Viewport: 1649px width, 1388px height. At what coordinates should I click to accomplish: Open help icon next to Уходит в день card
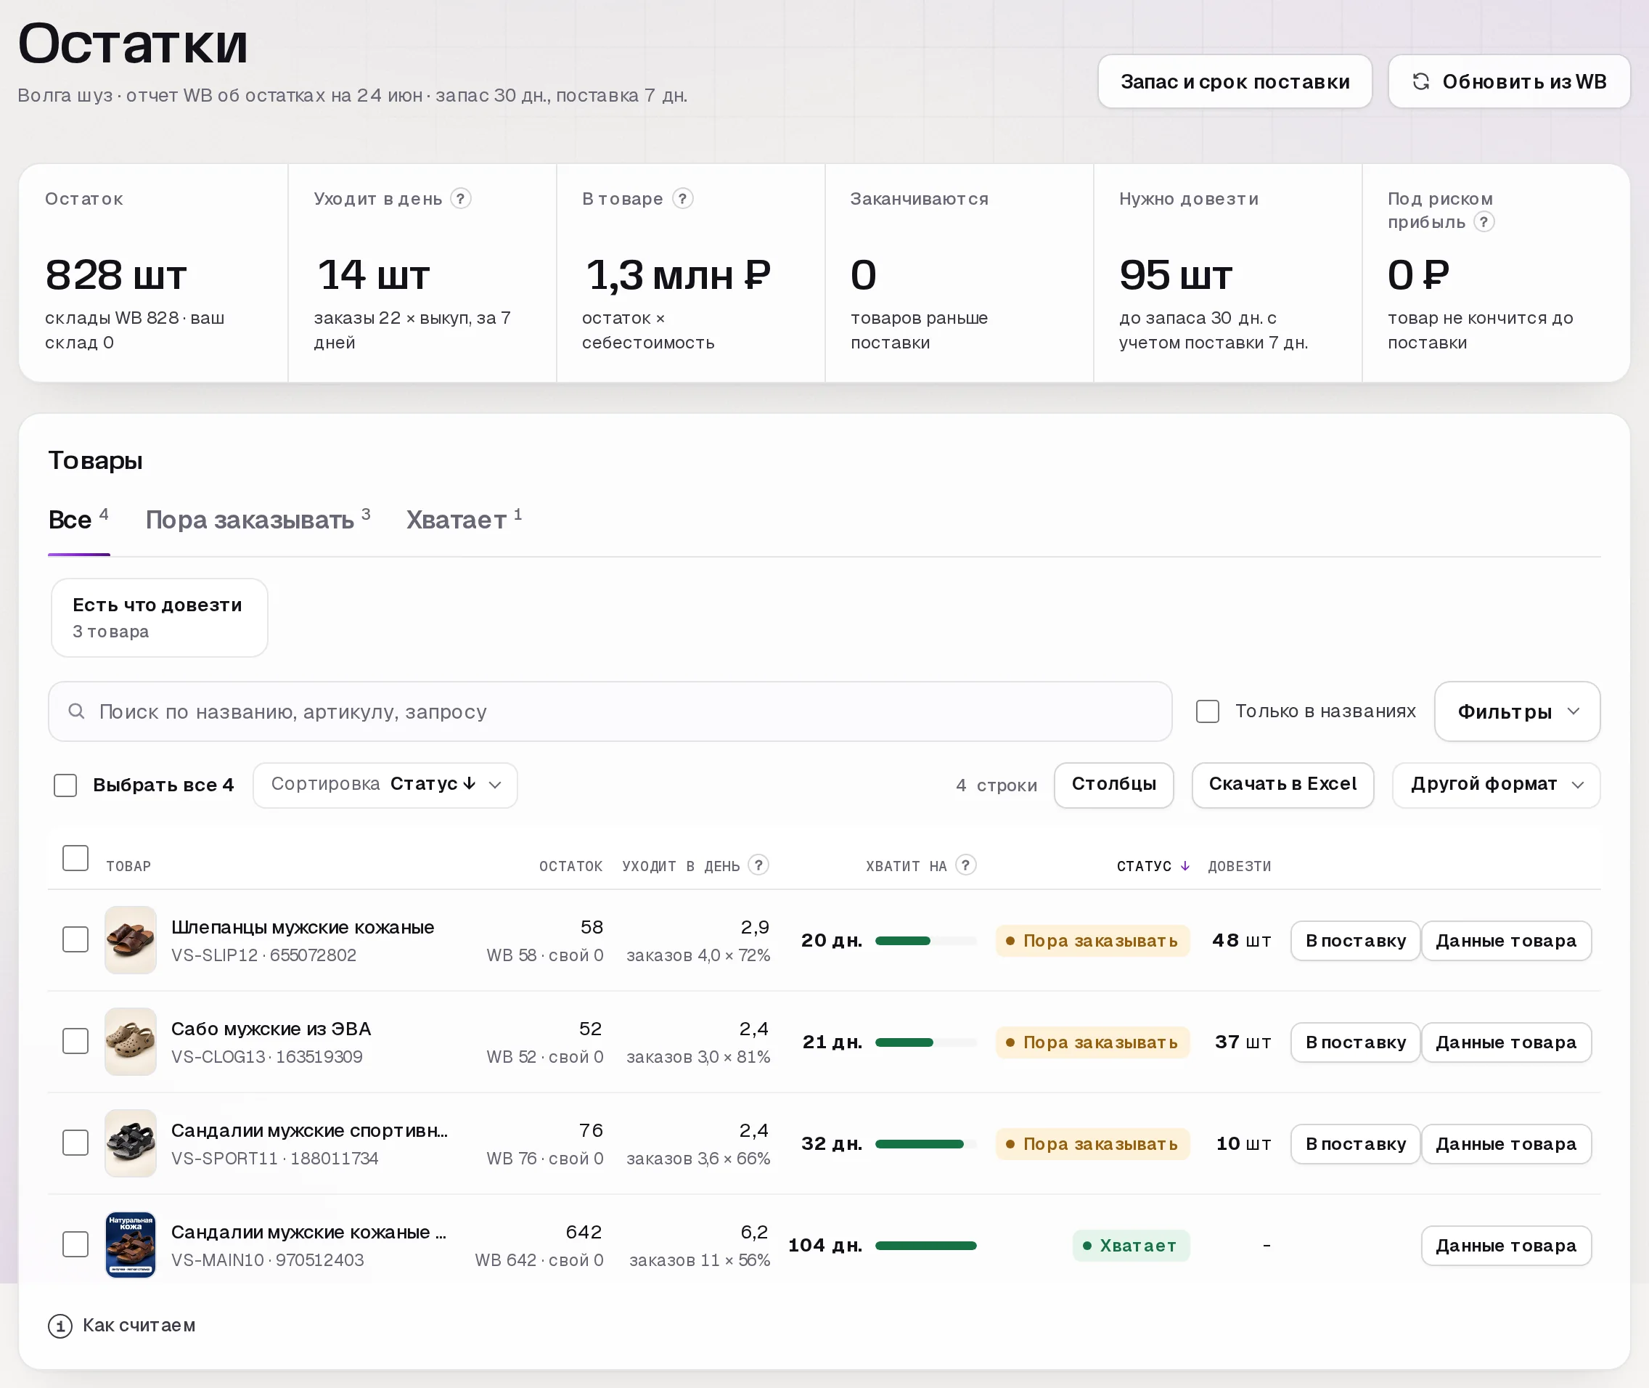click(x=461, y=198)
